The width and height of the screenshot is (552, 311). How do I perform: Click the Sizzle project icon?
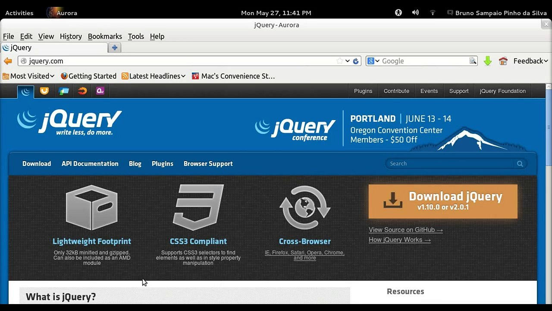pyautogui.click(x=82, y=91)
